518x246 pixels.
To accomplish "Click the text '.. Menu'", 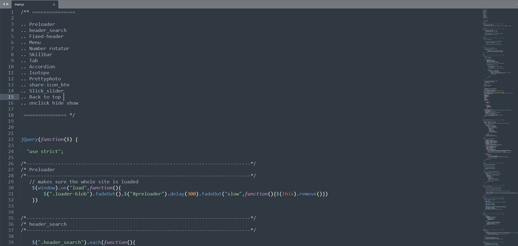I will point(31,43).
